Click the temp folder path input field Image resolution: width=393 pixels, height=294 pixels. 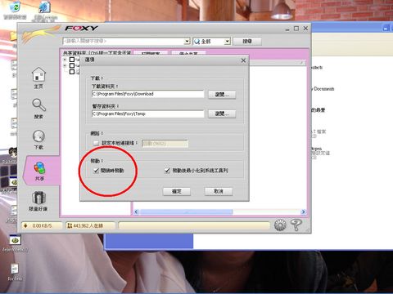(148, 114)
